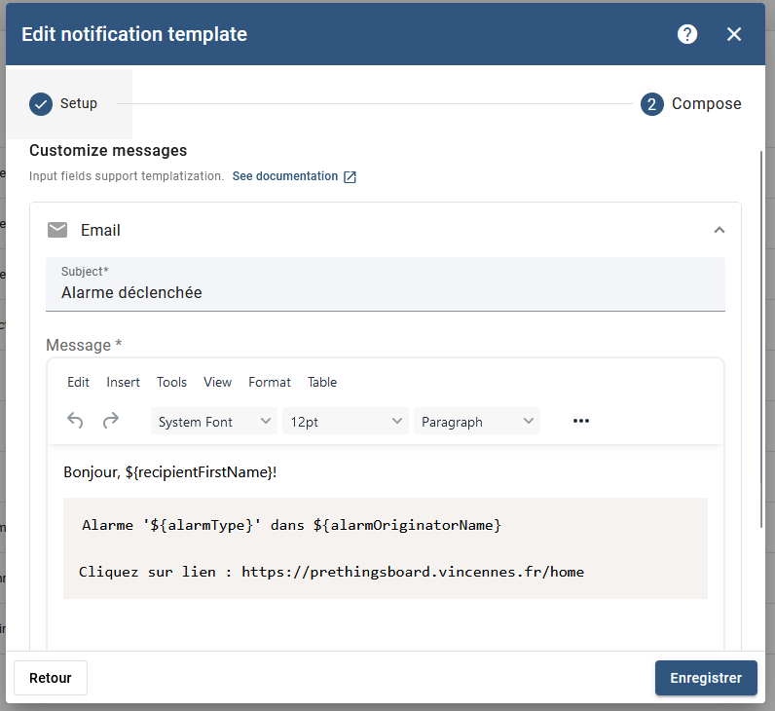Open the help question mark icon
The image size is (775, 711).
[687, 34]
